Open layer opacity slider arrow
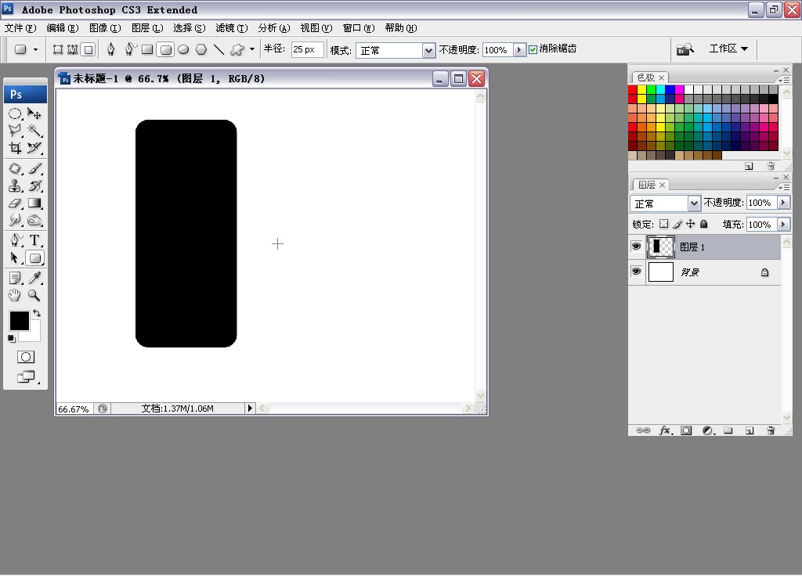 pos(783,203)
